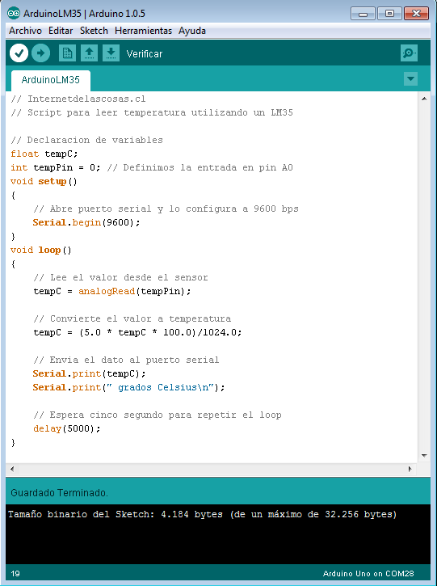Viewport: 437px width, 586px height.
Task: Open the Serial Monitor magnifier icon
Action: click(x=409, y=53)
